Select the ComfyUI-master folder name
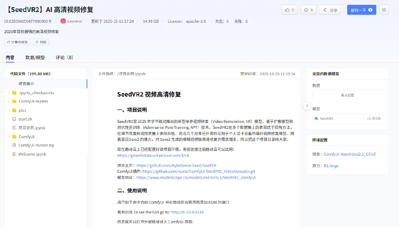Image resolution: width=399 pixels, height=227 pixels. tap(34, 101)
